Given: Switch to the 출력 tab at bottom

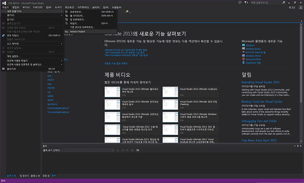Looking at the screenshot, I should point(54,176).
